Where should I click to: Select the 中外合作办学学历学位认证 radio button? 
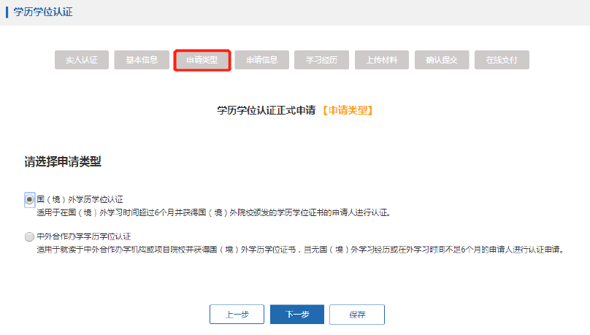coord(29,236)
